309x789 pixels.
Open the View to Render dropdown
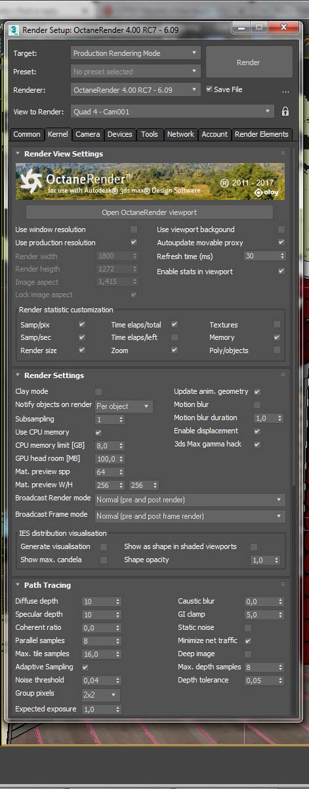click(x=172, y=112)
